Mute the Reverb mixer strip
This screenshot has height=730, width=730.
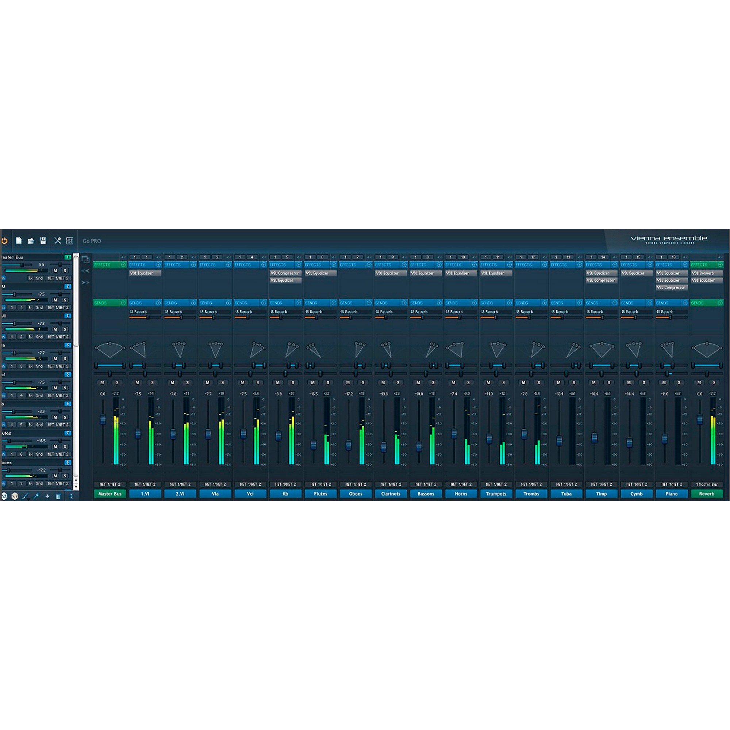click(699, 383)
